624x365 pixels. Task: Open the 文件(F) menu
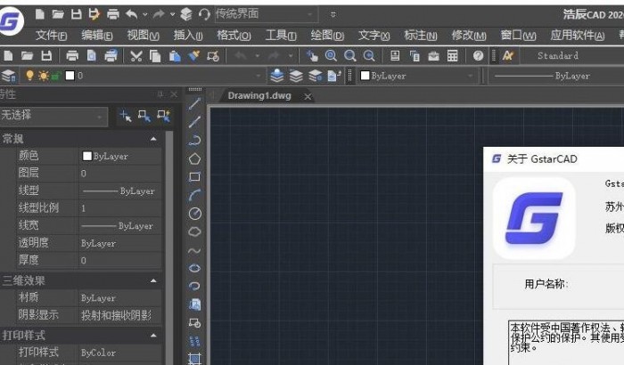coord(51,36)
